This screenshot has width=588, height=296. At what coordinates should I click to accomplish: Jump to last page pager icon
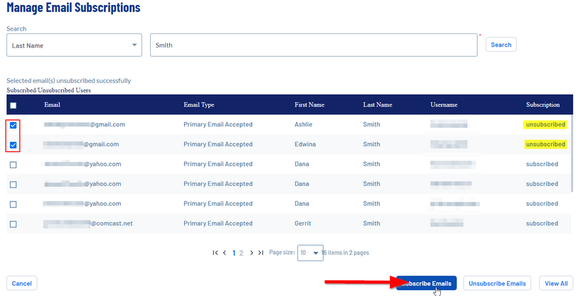coord(260,253)
